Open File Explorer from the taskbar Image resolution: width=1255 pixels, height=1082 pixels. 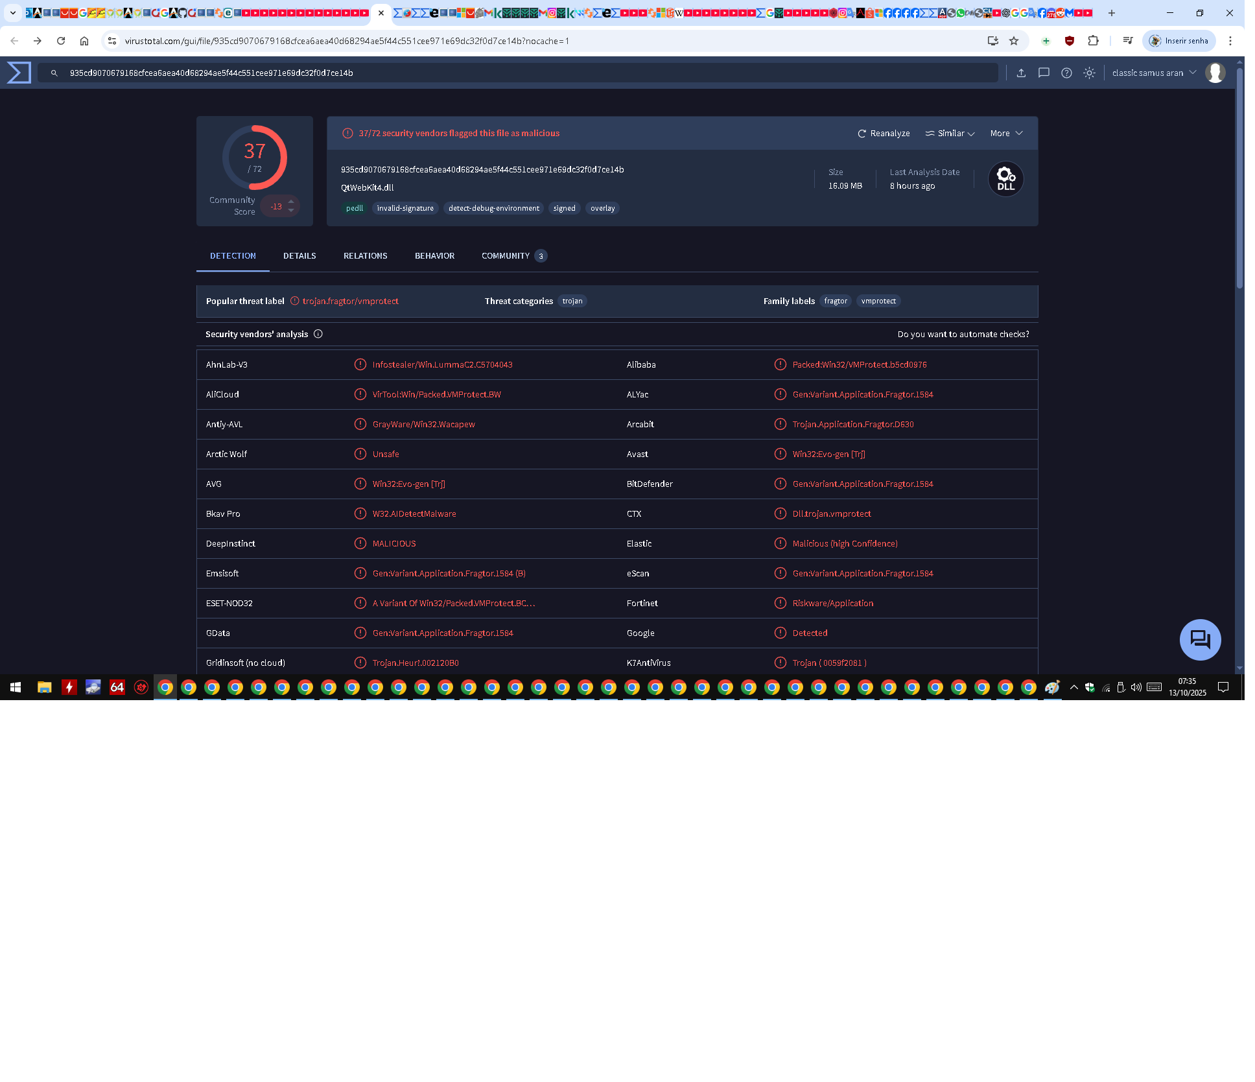click(44, 687)
